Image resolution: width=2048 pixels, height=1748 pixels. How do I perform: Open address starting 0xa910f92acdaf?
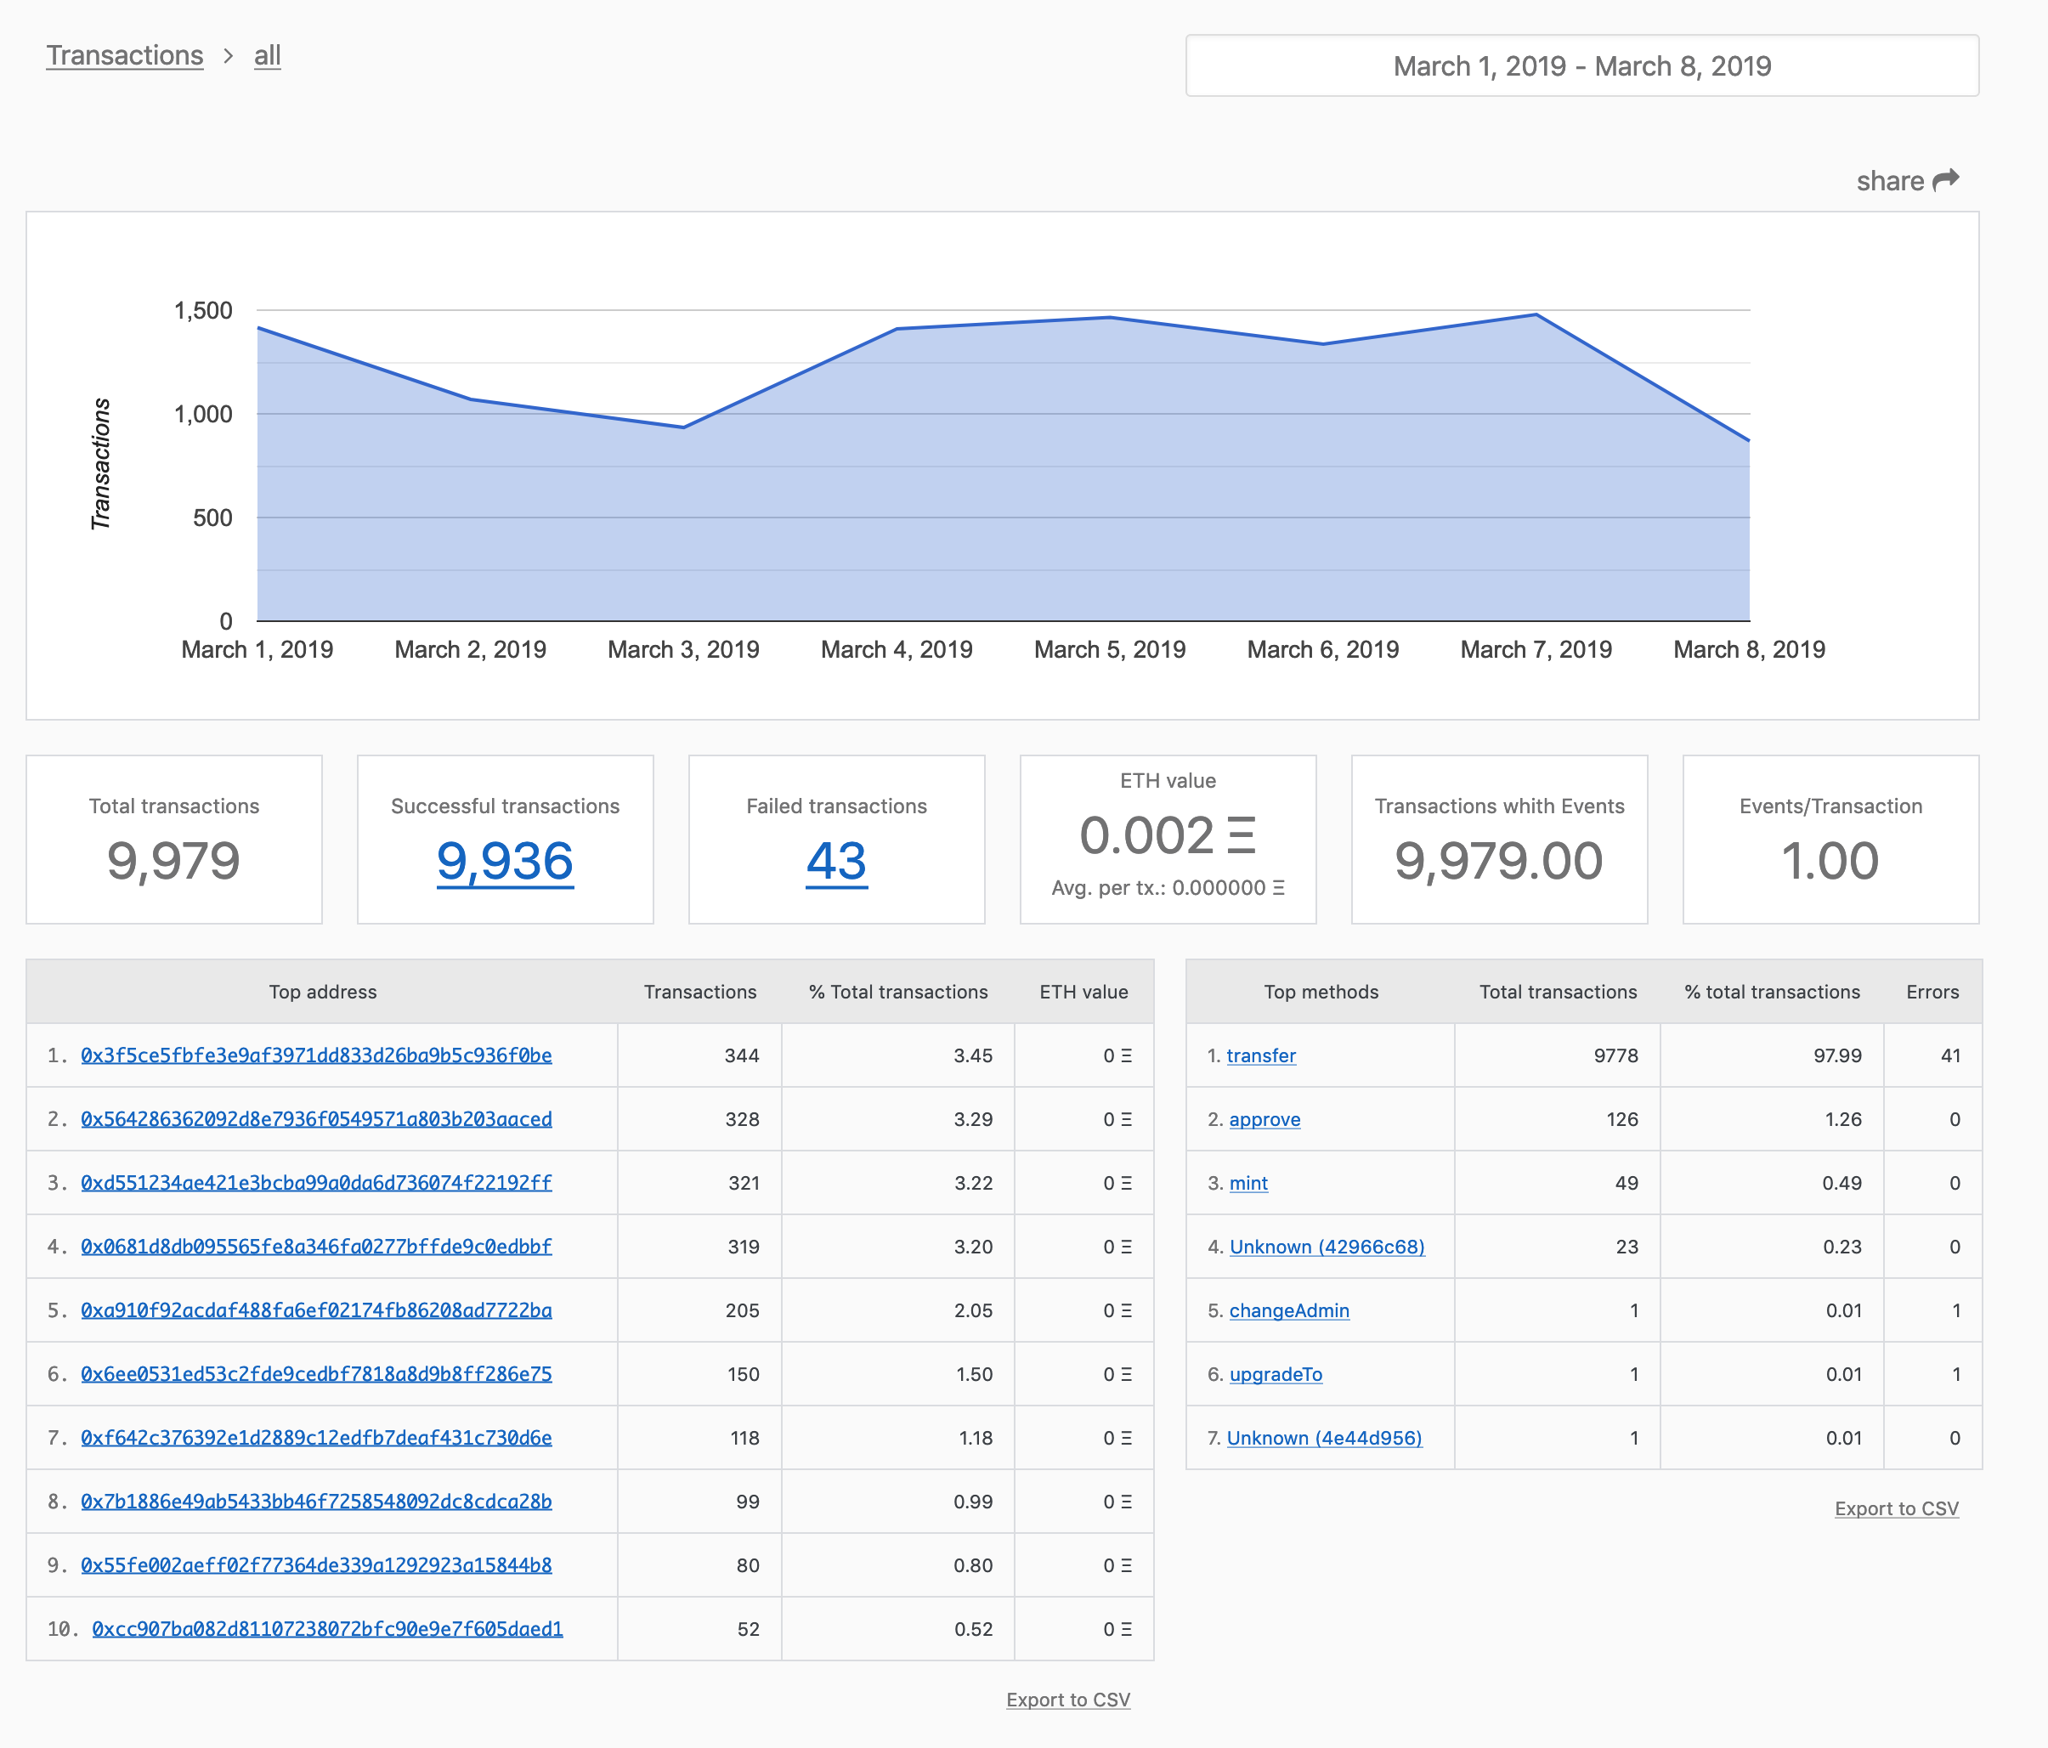316,1310
